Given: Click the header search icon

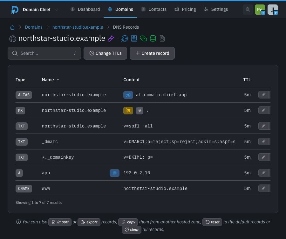Looking at the screenshot, I should (x=248, y=10).
